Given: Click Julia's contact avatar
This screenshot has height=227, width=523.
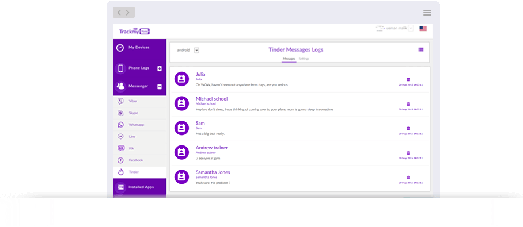Looking at the screenshot, I should [181, 79].
